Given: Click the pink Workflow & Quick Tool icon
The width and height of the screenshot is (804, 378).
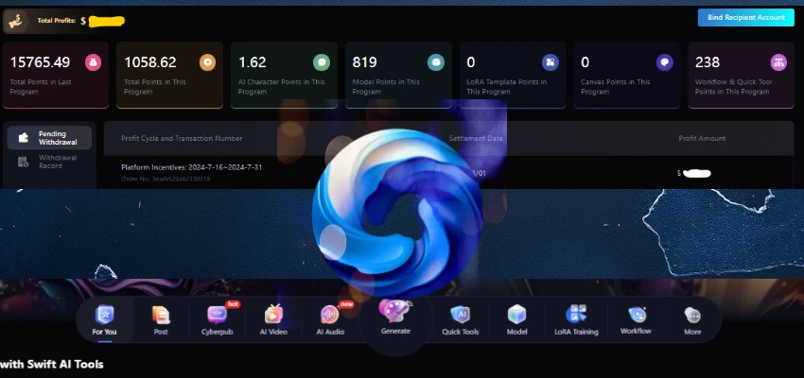Looking at the screenshot, I should (778, 62).
